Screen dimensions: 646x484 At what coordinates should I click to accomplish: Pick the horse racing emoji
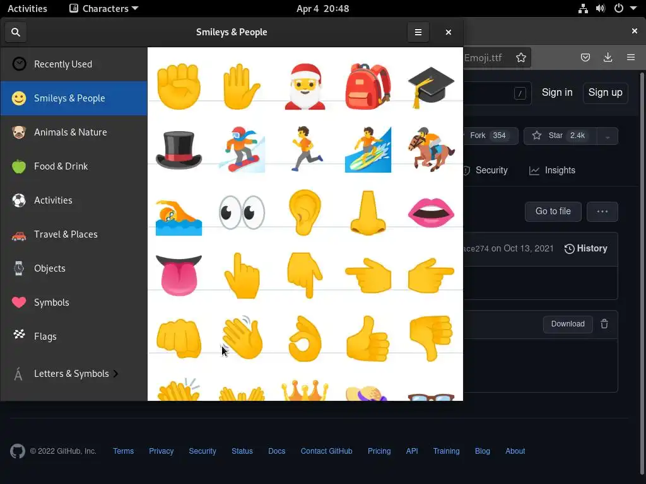431,149
